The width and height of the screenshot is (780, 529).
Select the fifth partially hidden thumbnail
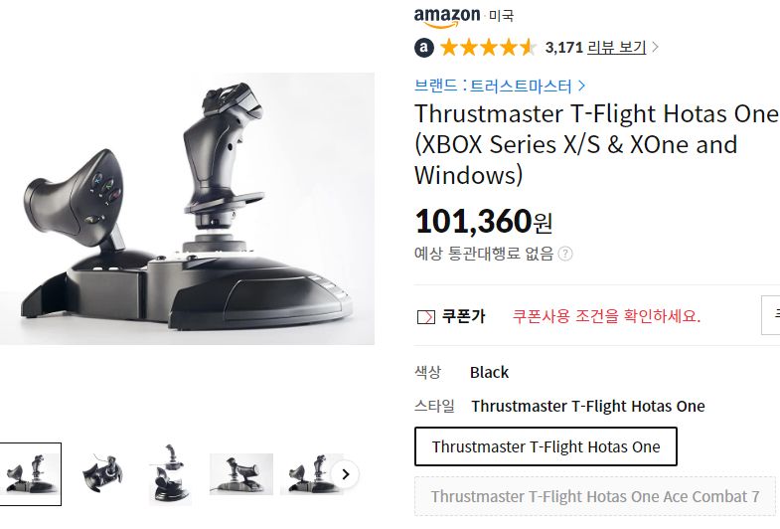pyautogui.click(x=309, y=474)
